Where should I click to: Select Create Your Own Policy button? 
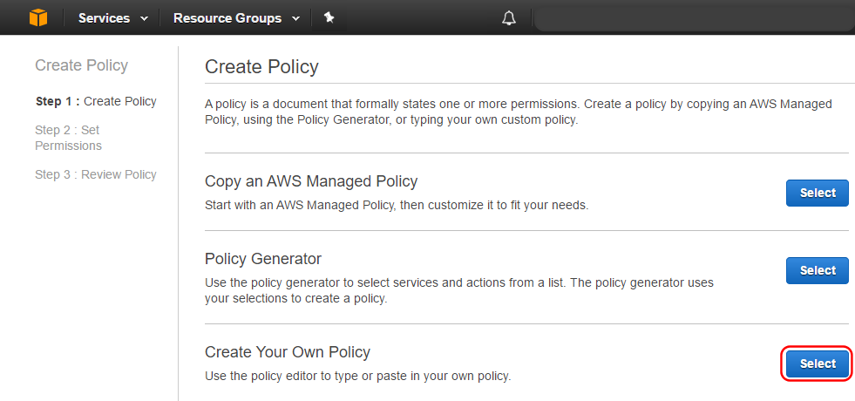click(x=818, y=364)
